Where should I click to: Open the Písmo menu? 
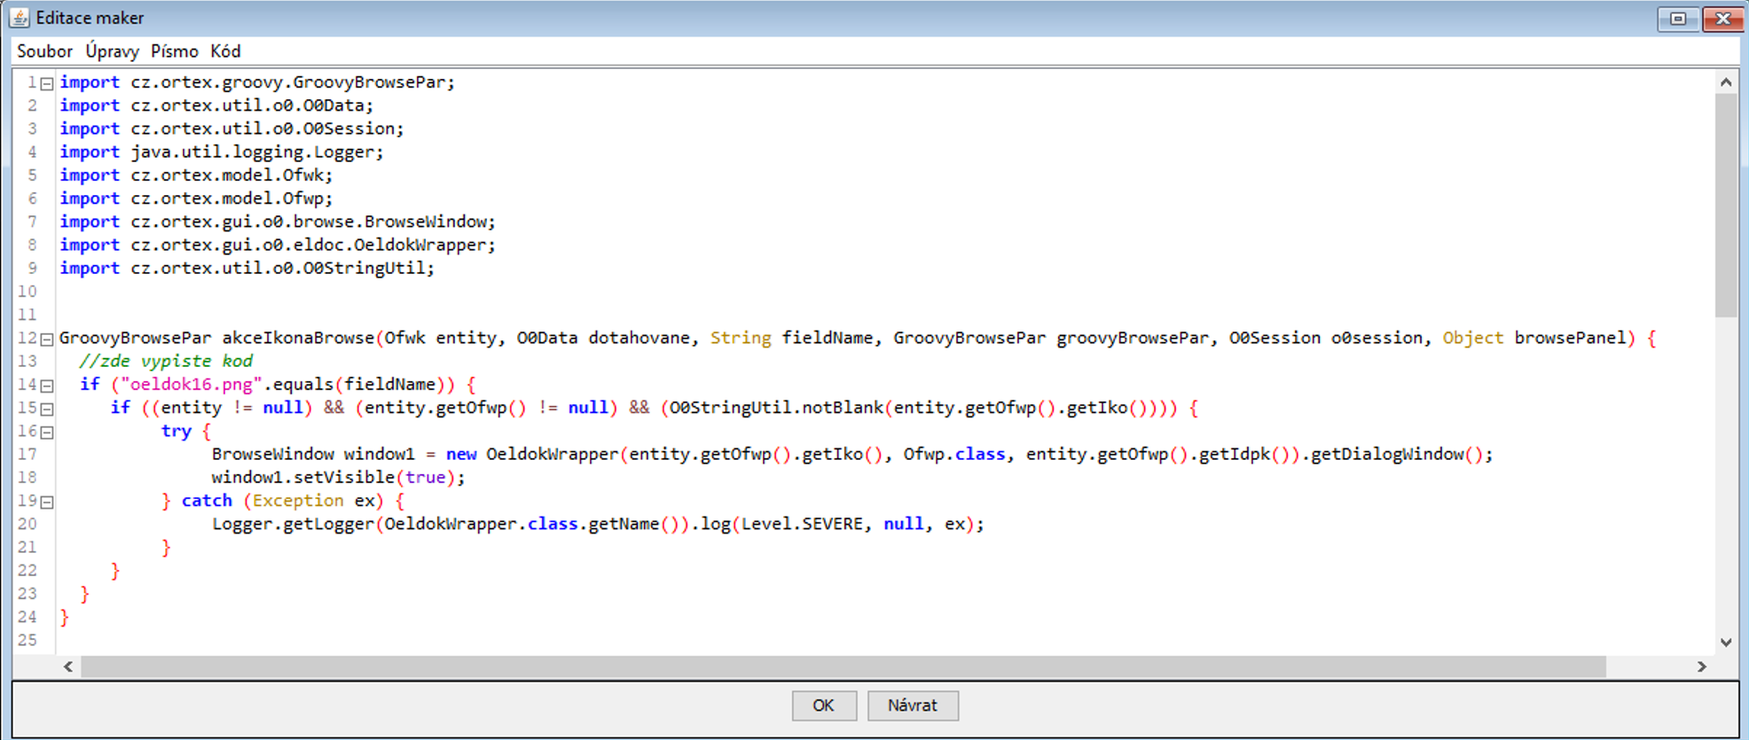(x=174, y=51)
